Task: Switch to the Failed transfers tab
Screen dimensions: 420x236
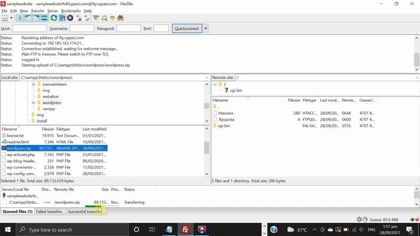Action: 49,211
